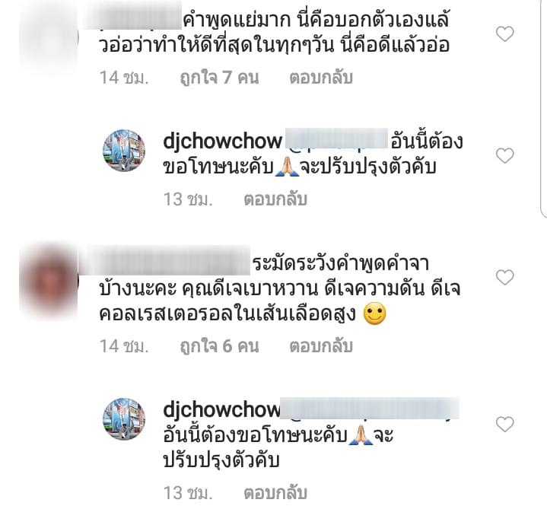
Task: Reply to the last djchowchow comment
Action: point(275,493)
